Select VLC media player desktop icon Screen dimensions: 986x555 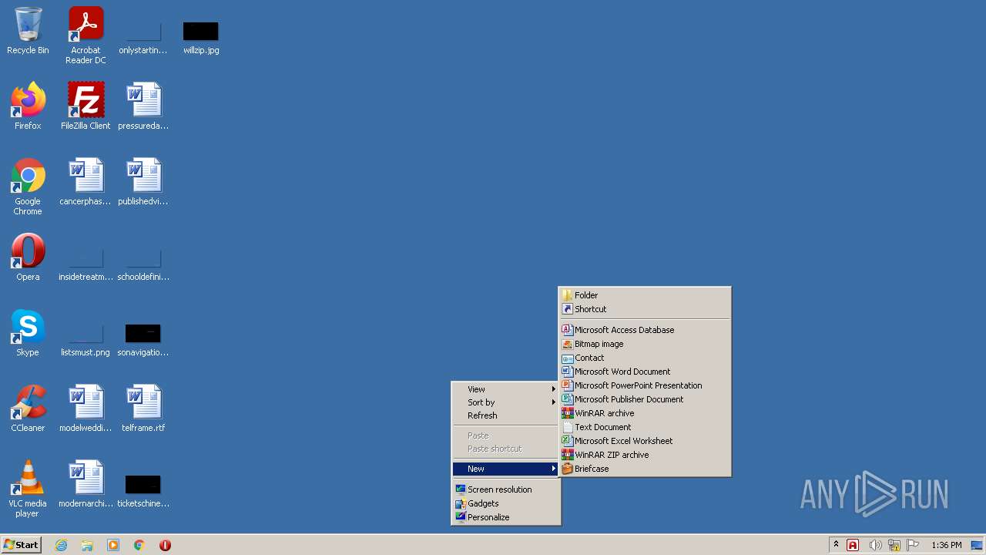[28, 489]
